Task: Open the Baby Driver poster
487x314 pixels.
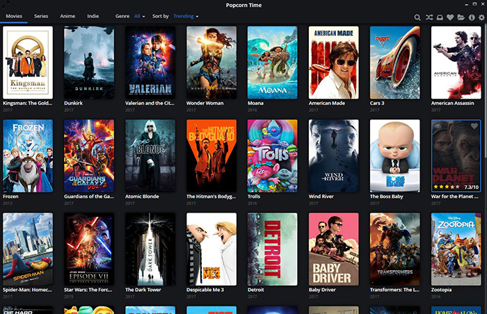Action: point(333,249)
